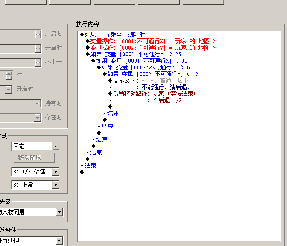Click the ellipsis button beside second '开启时'
The image size is (287, 246).
[x=38, y=49]
